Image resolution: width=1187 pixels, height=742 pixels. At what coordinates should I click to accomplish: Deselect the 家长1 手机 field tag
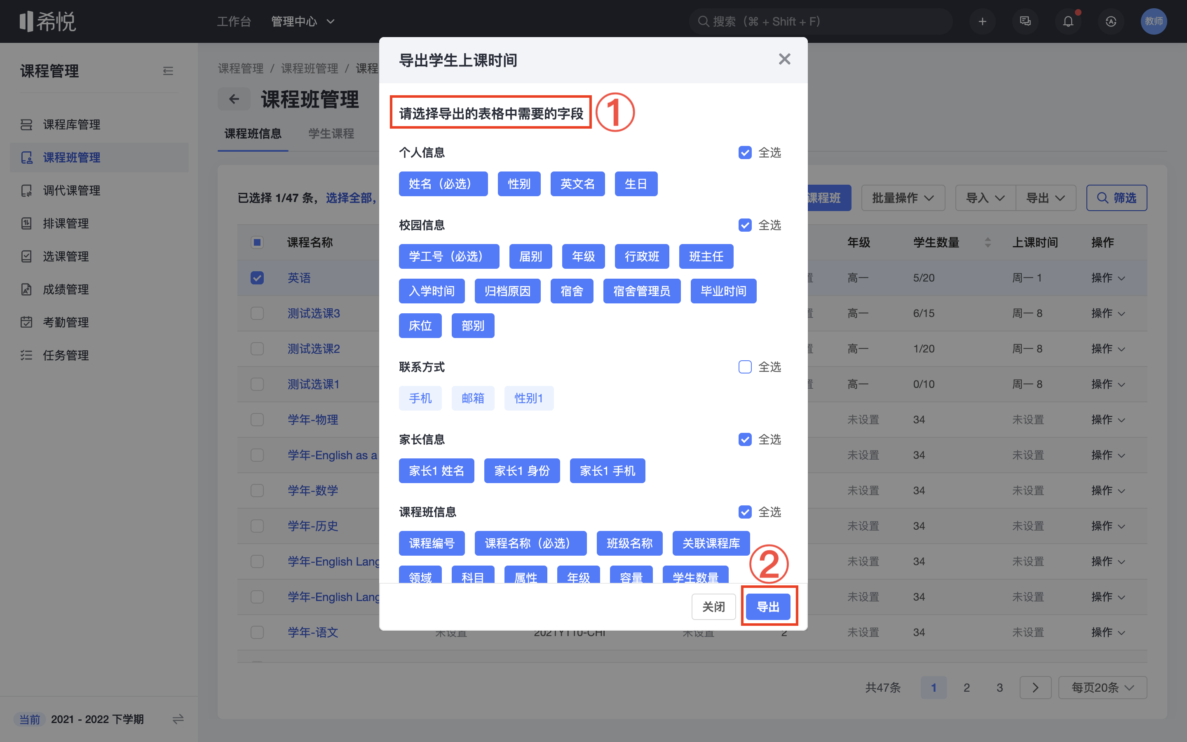(x=607, y=471)
